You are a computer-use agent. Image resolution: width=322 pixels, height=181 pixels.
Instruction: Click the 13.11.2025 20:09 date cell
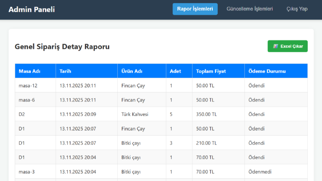[86, 114]
